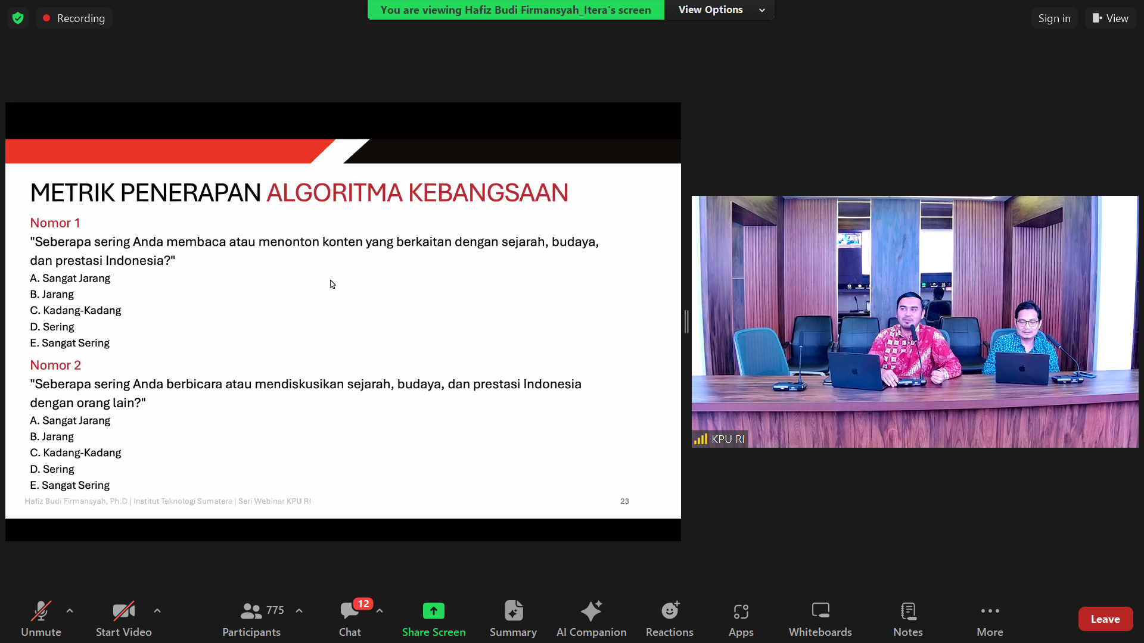Open the View layout menu
This screenshot has height=643, width=1144.
1110,18
